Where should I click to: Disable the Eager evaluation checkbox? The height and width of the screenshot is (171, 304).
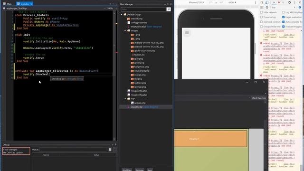point(284,17)
